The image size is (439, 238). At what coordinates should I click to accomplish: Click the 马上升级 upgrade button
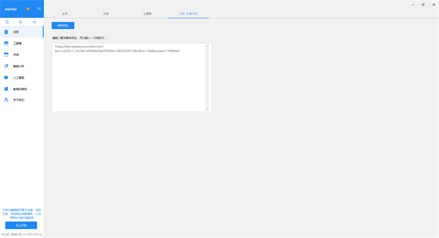[x=21, y=225]
